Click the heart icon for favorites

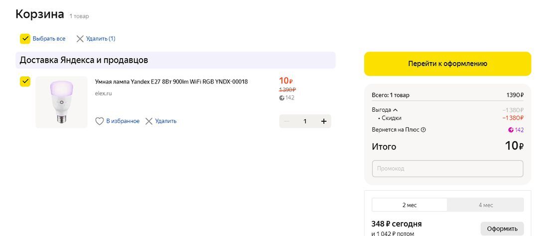click(x=100, y=121)
